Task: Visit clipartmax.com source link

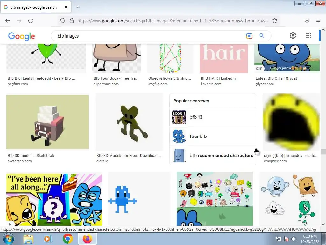Action: (106, 84)
